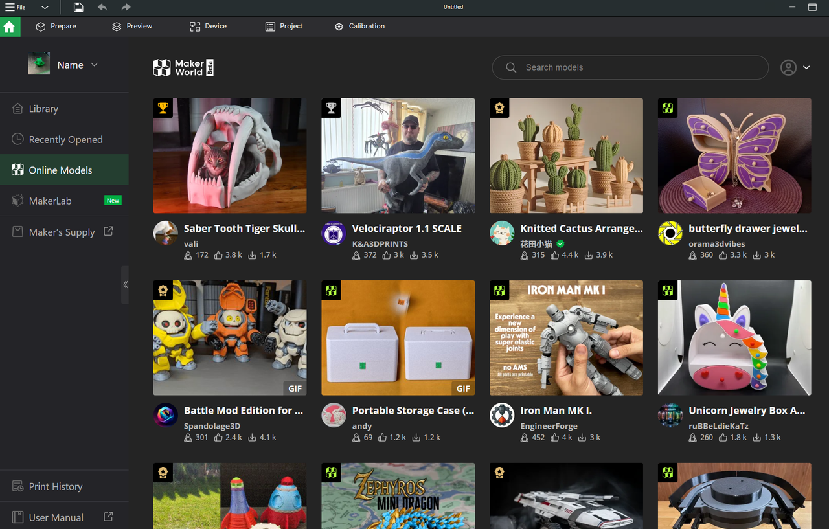Click the silver trophy badge on Velociraptor thumbnail
This screenshot has width=829, height=529.
(331, 108)
